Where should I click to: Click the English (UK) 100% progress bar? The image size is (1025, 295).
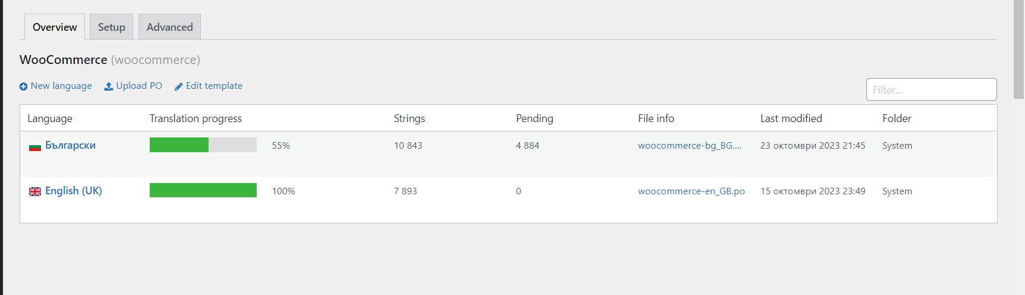[x=203, y=190]
